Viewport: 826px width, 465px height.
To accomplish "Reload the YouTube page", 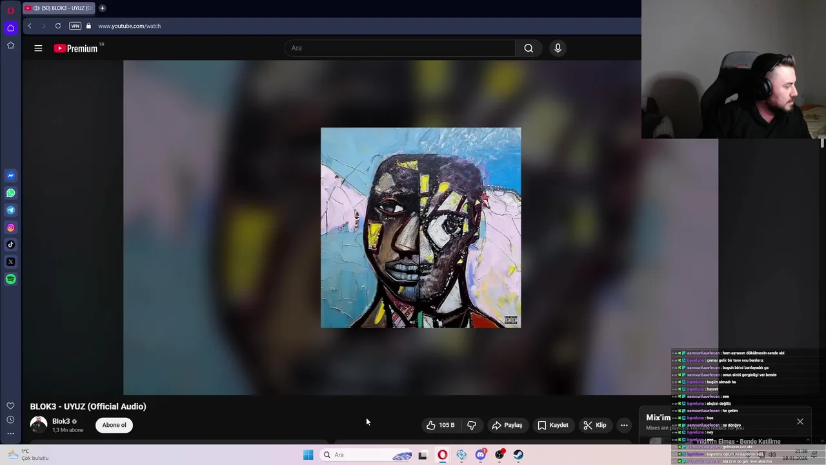I will coord(58,26).
